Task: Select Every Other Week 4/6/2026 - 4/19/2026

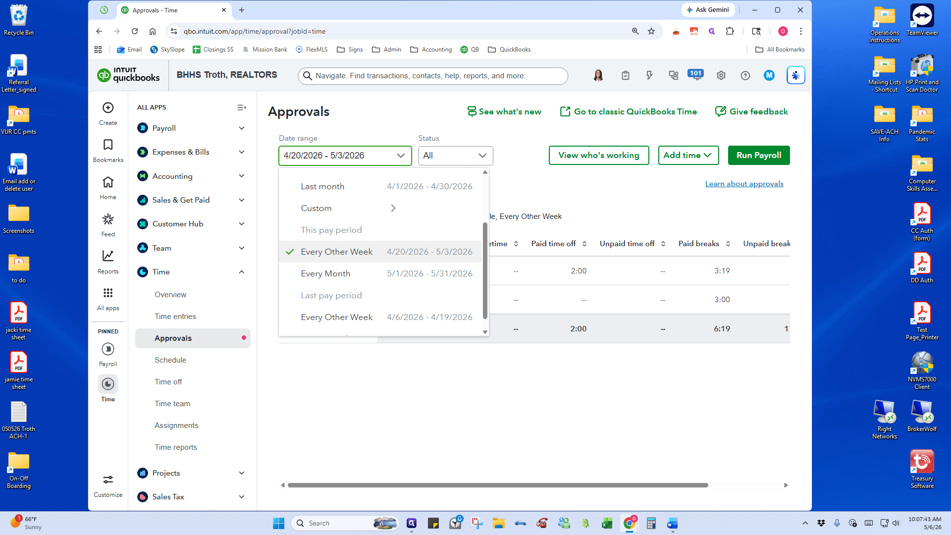Action: [x=380, y=317]
